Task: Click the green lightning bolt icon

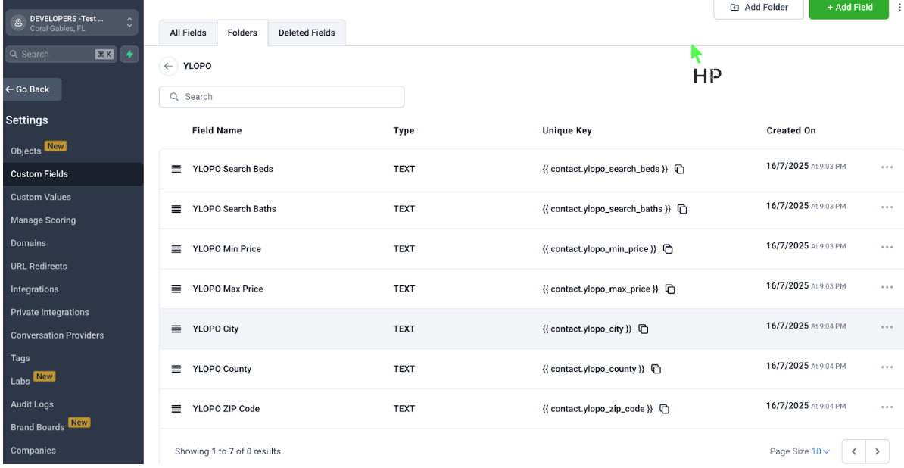Action: [x=129, y=54]
